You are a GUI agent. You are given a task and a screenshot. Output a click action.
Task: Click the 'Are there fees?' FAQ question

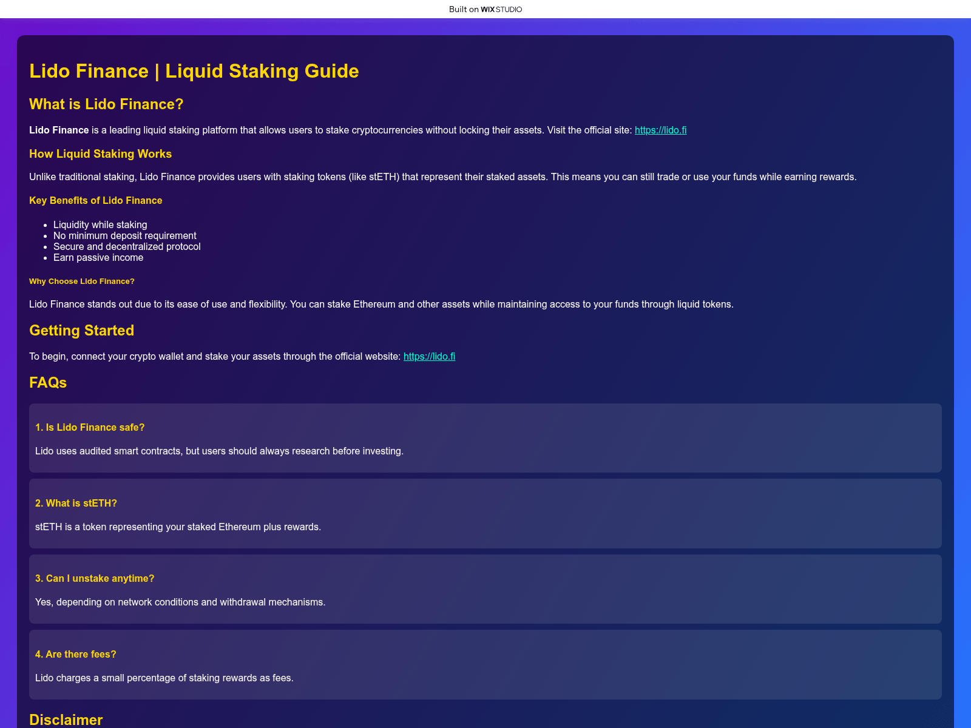click(75, 655)
